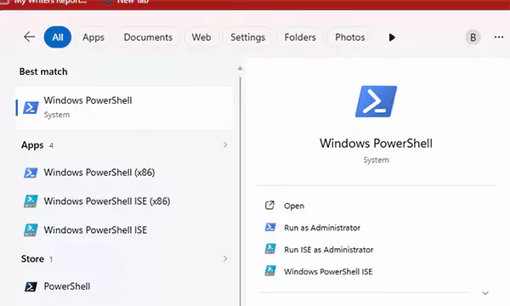Switch to the Photos filter tab
Image resolution: width=510 pixels, height=306 pixels.
click(x=350, y=37)
